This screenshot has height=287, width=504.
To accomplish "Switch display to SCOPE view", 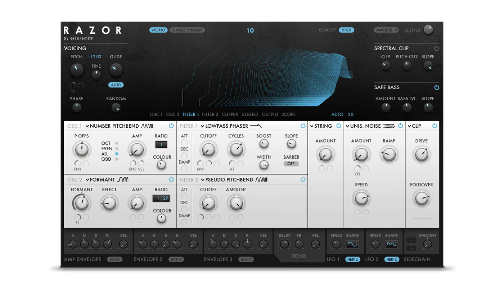I will coord(288,114).
